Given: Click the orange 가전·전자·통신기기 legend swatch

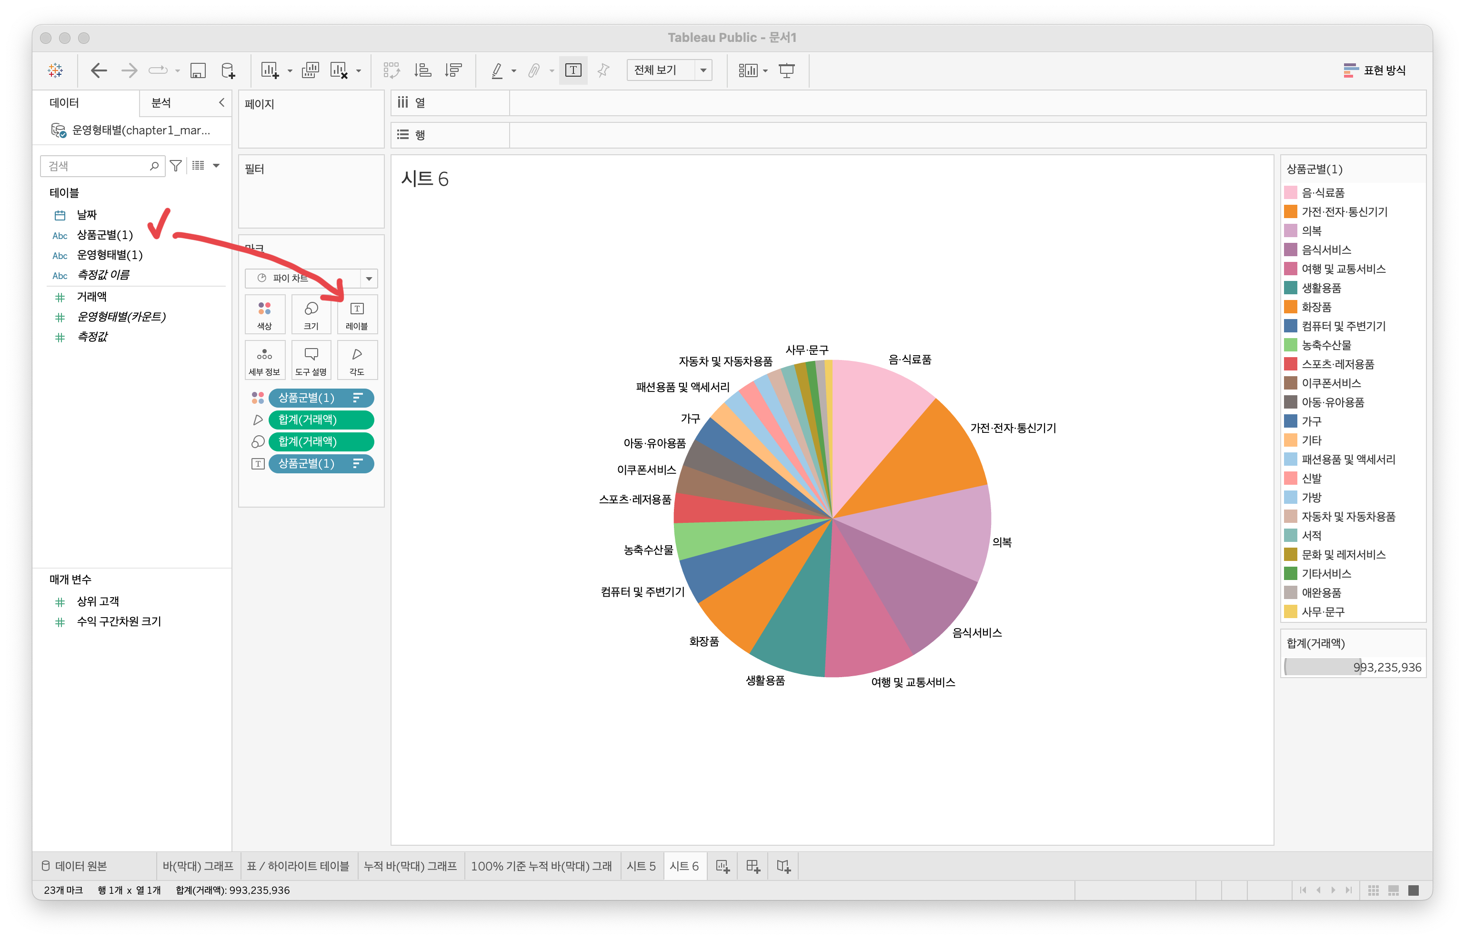Looking at the screenshot, I should coord(1290,212).
